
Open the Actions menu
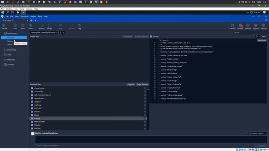[x=33, y=16]
